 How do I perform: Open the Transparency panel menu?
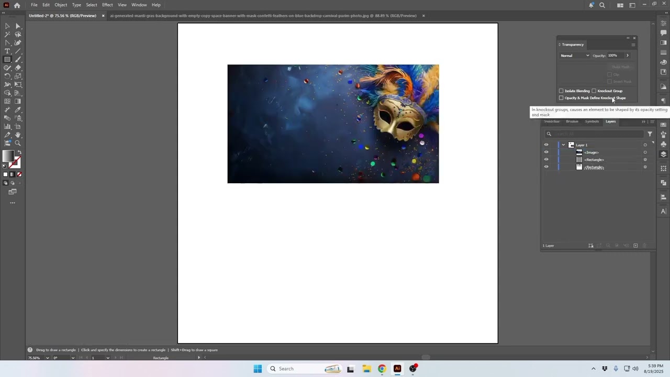coord(633,45)
